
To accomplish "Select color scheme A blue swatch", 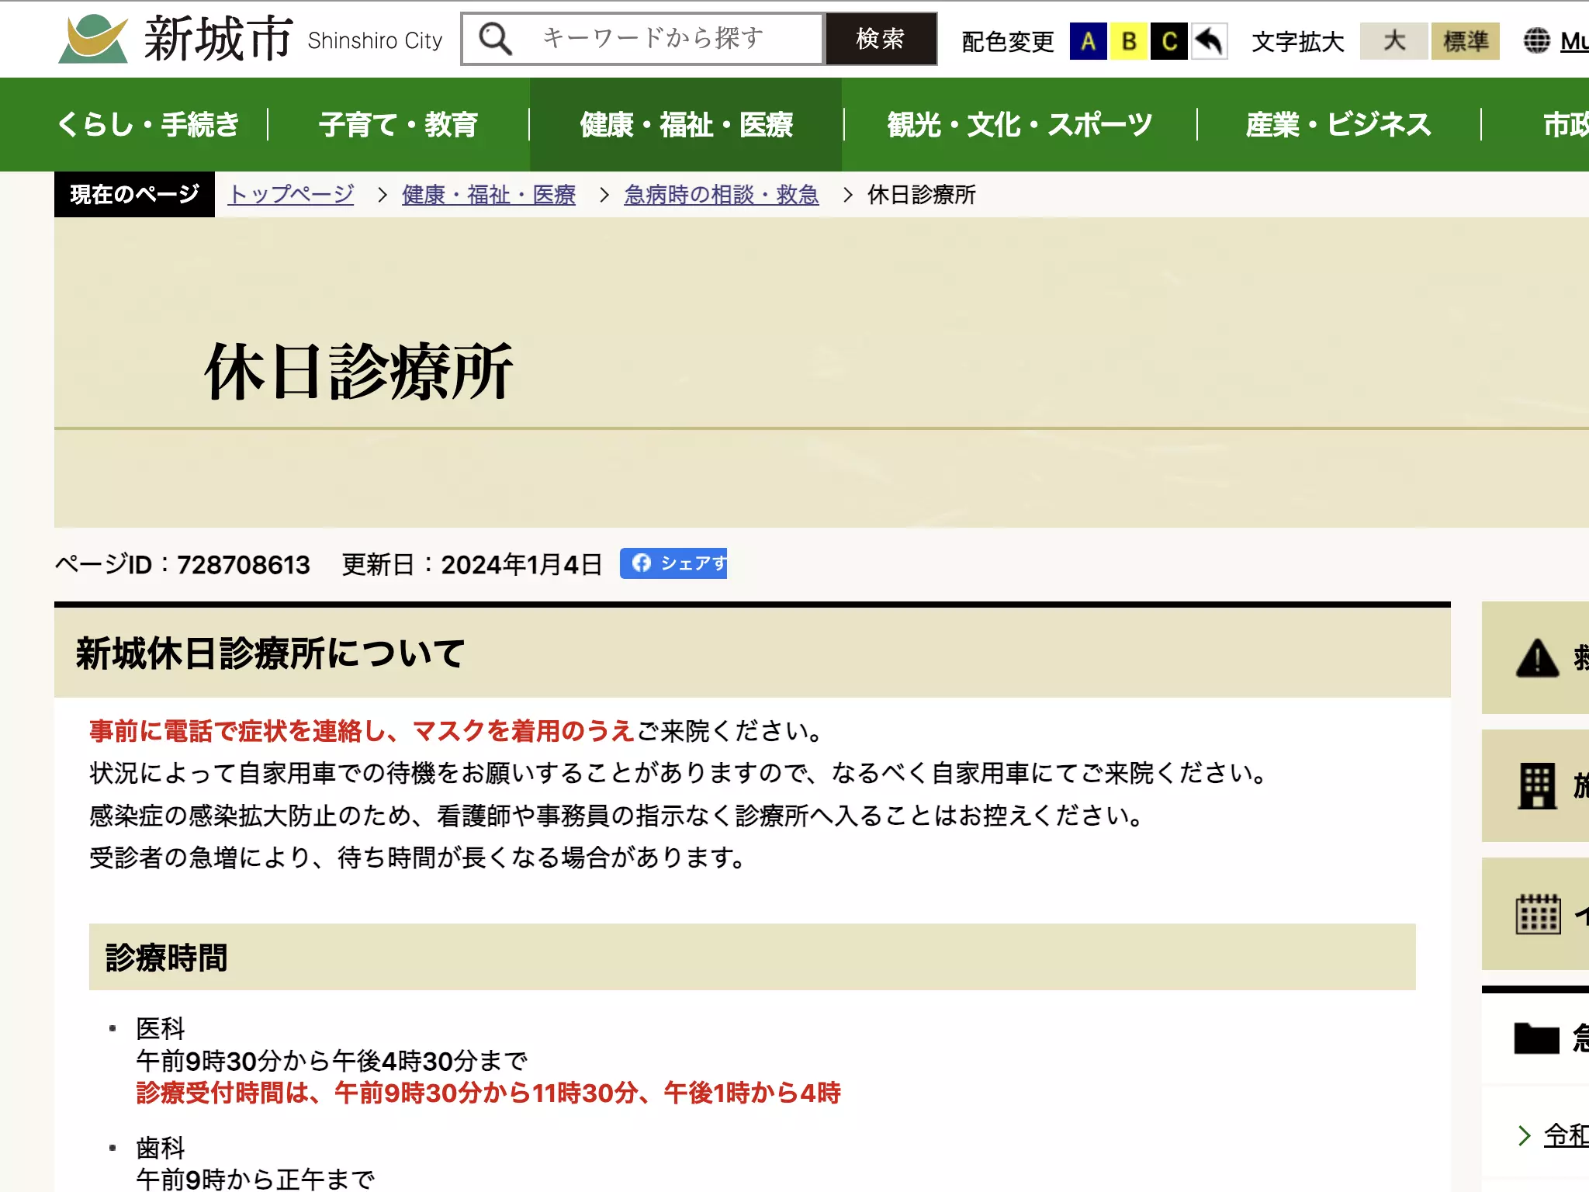I will (1088, 41).
